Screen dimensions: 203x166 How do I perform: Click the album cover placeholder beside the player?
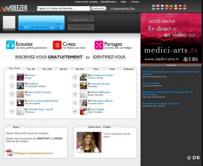click(x=9, y=22)
